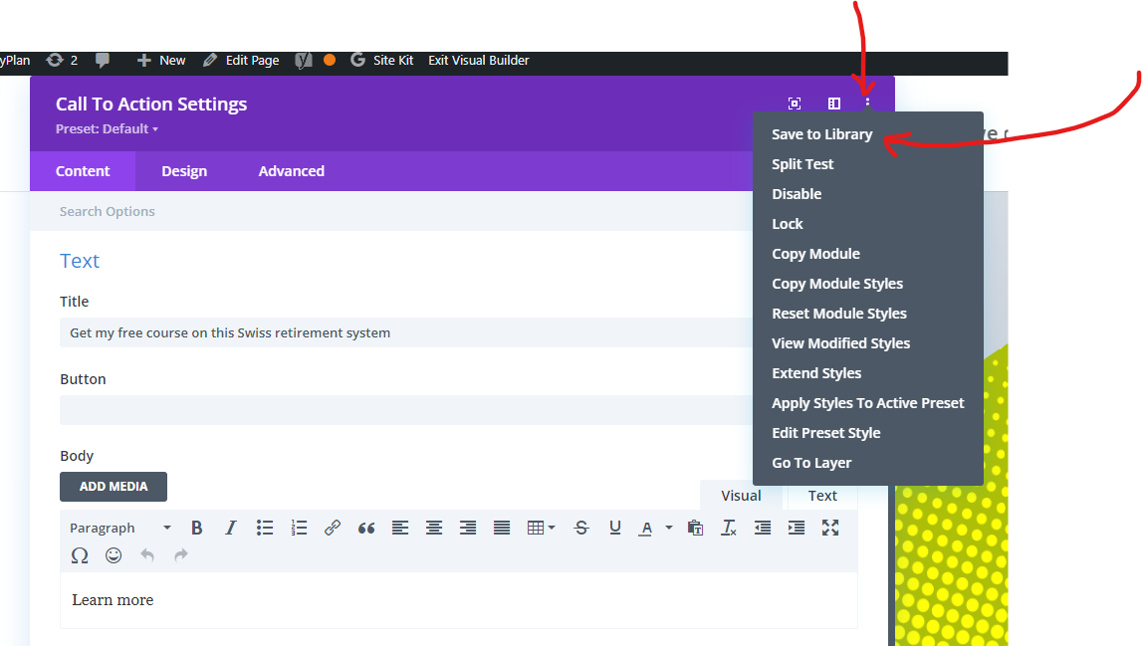This screenshot has width=1143, height=646.
Task: Insert a bulleted list
Action: pyautogui.click(x=265, y=528)
